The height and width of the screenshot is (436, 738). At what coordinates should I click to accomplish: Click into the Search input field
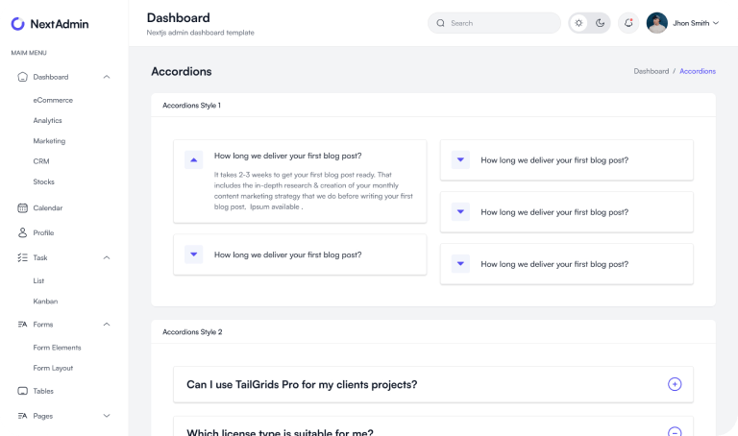tap(500, 23)
